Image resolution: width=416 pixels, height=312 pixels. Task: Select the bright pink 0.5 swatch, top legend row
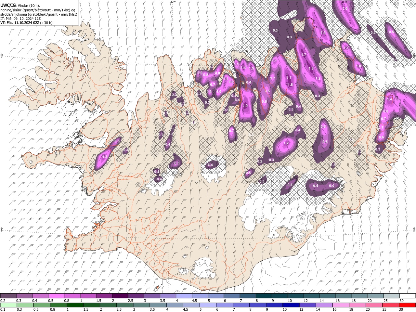[56, 296]
